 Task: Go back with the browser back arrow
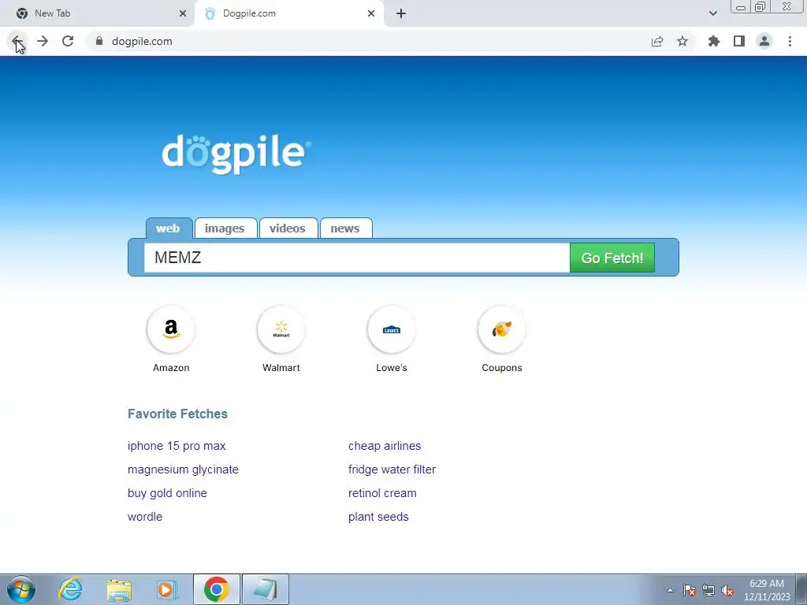point(17,41)
